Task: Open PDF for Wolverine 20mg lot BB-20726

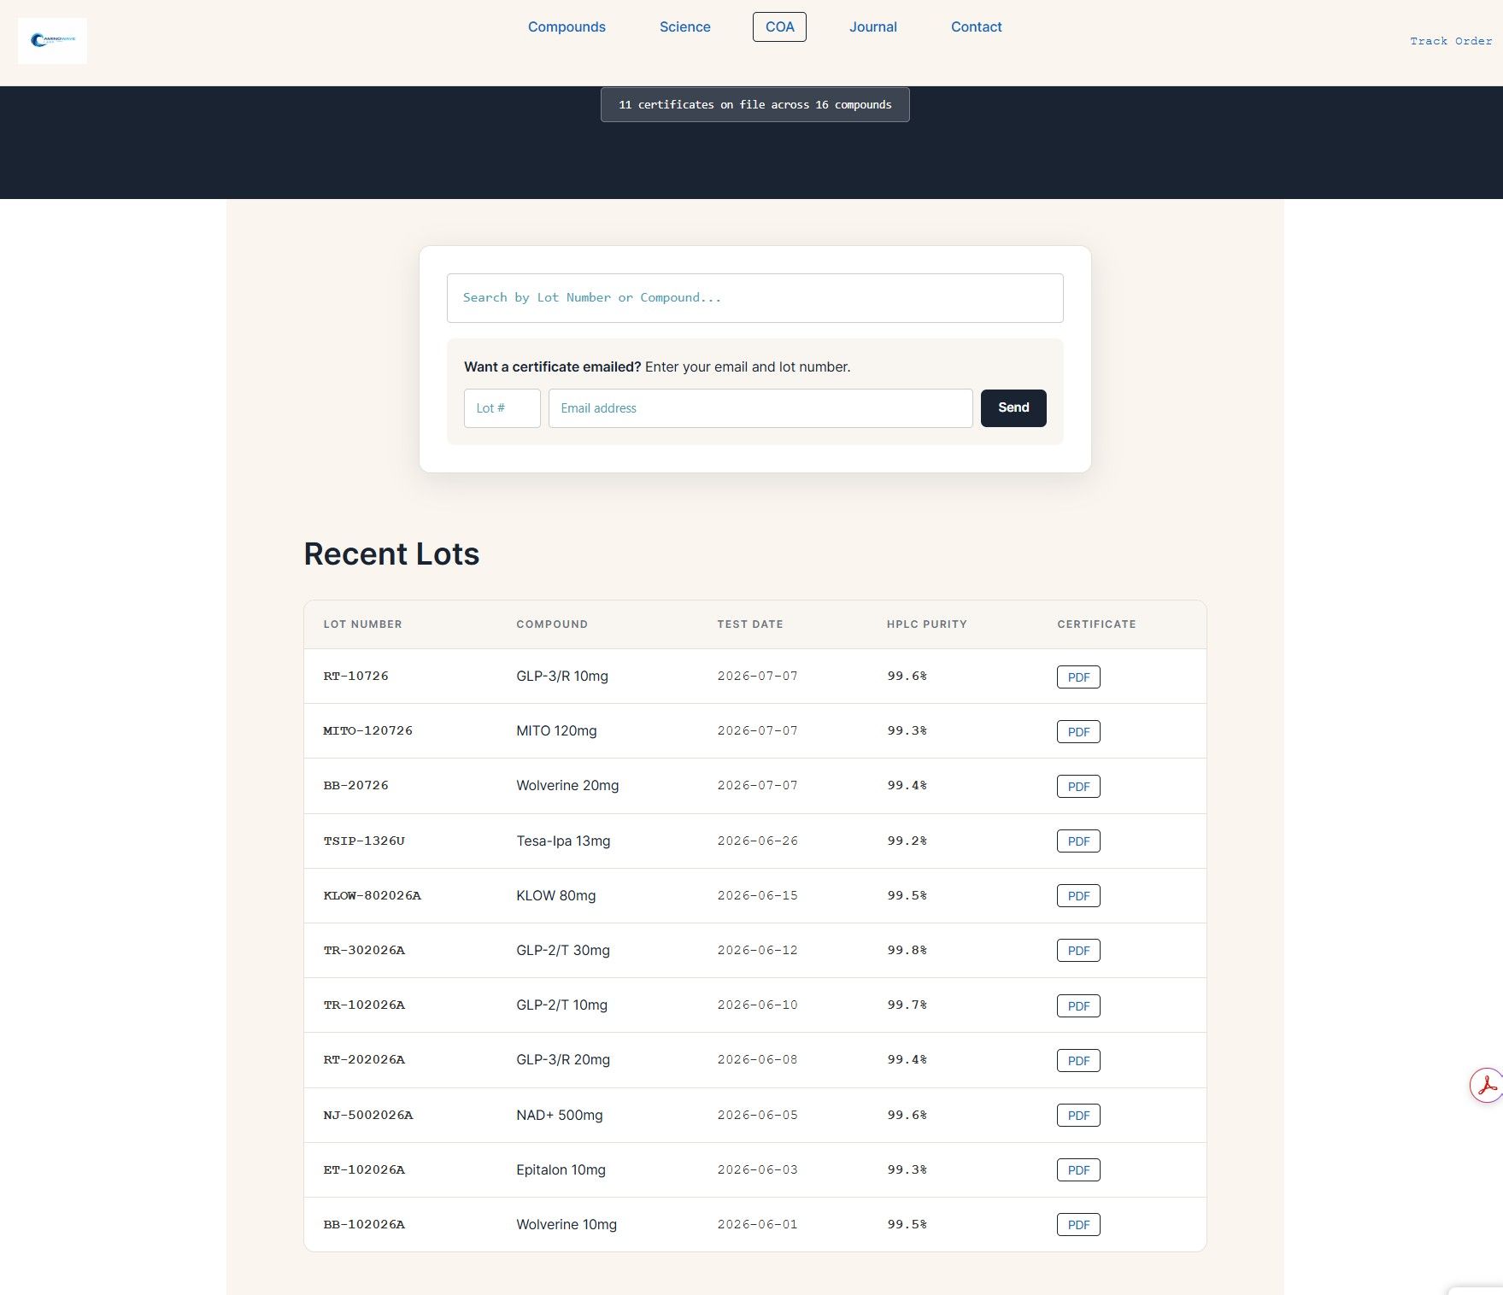Action: [1078, 786]
